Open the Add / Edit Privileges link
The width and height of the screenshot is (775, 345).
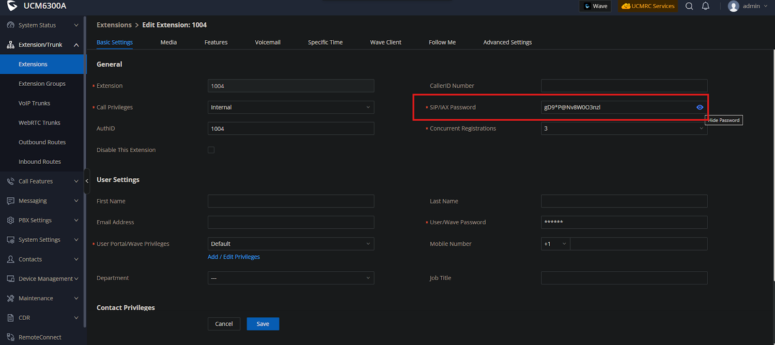(x=233, y=257)
